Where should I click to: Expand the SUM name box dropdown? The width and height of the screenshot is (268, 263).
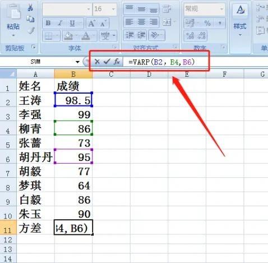(77, 62)
